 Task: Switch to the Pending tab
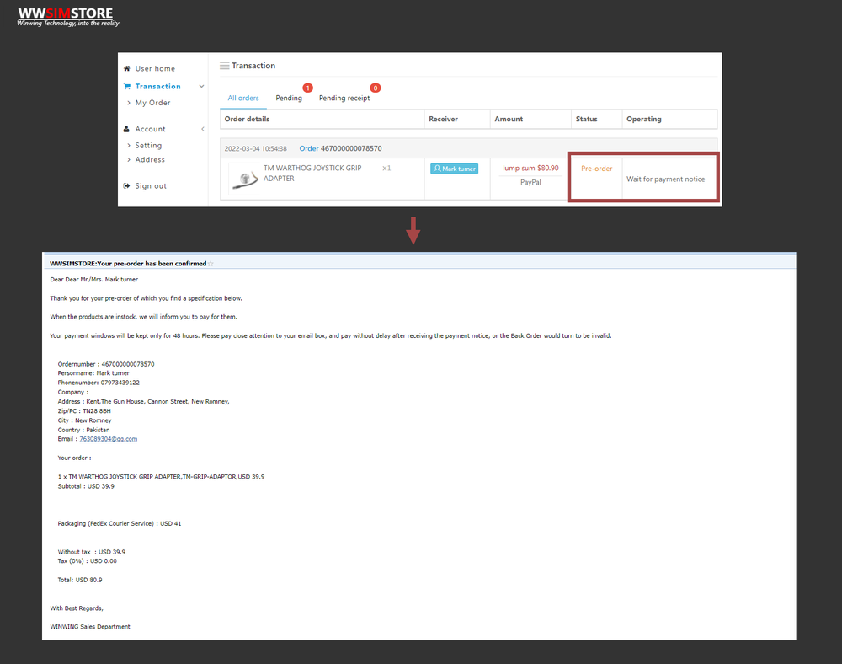tap(289, 99)
